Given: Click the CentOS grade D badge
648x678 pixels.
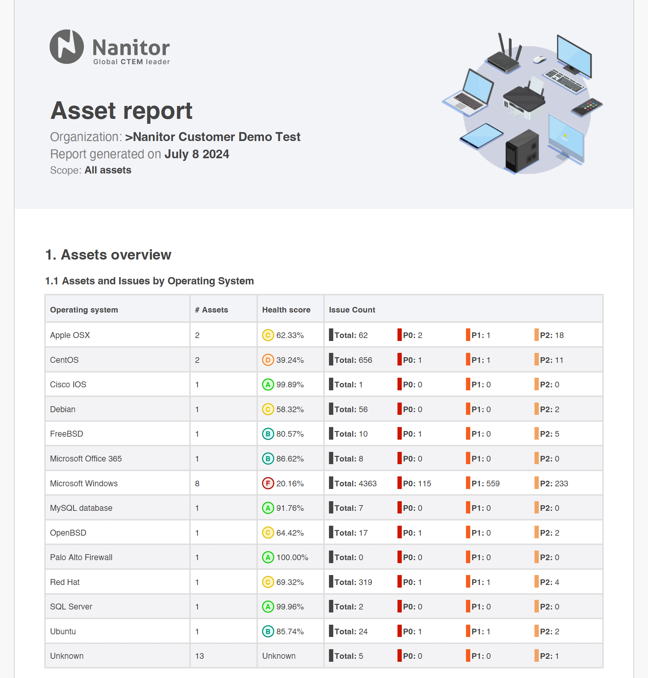Looking at the screenshot, I should [268, 360].
